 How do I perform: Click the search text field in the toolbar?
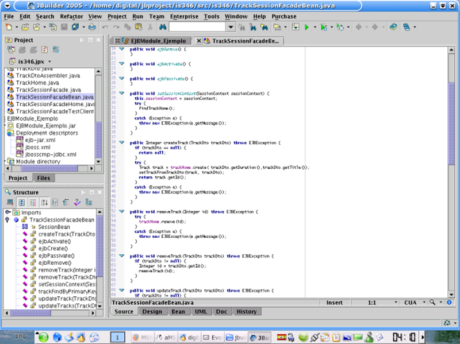click(x=197, y=27)
